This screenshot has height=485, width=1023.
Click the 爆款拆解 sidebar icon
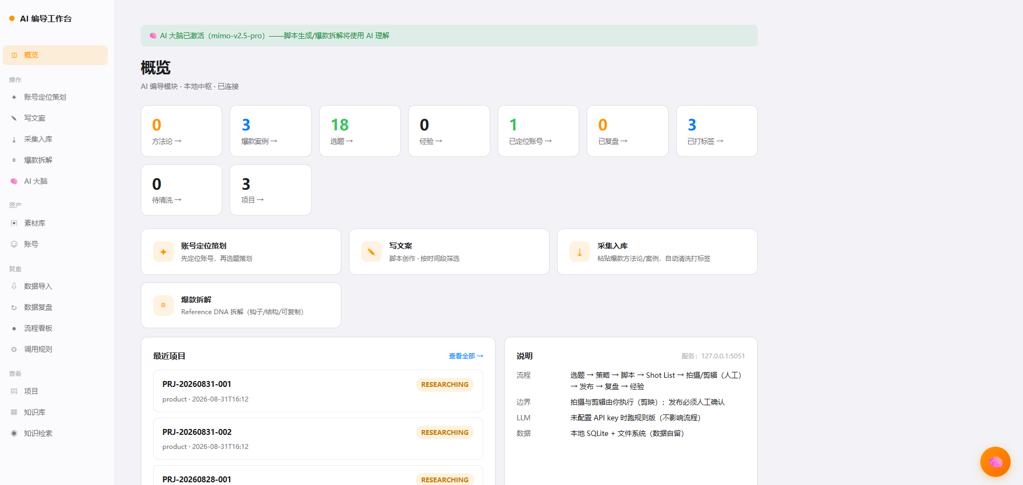point(14,160)
